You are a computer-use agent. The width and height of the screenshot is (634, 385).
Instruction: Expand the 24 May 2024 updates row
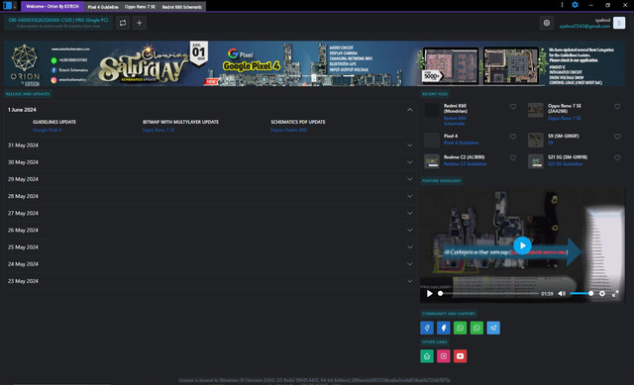click(x=210, y=264)
